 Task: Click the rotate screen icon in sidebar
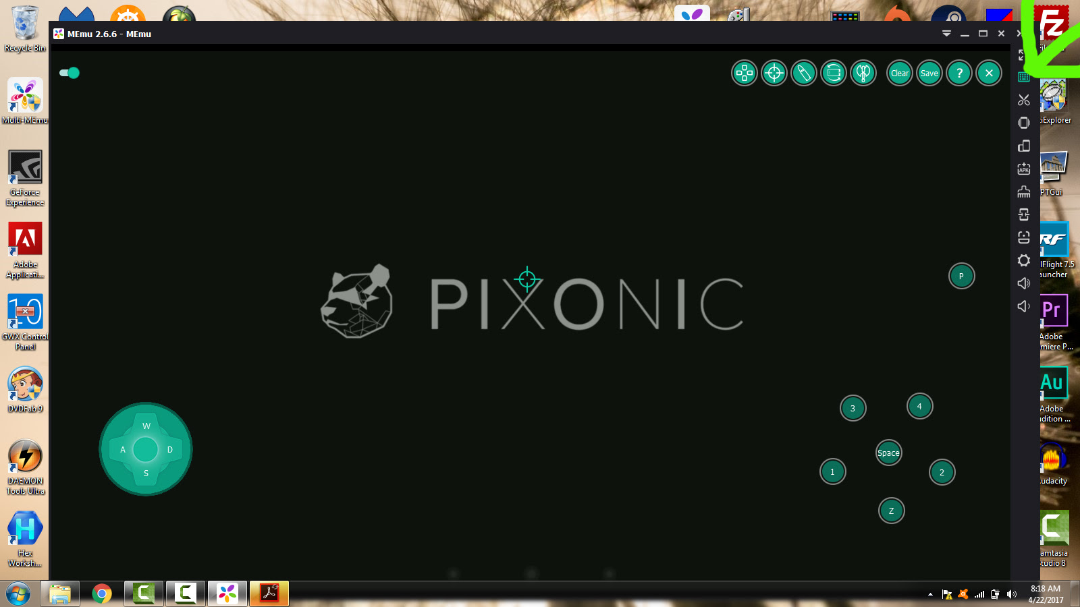(x=1024, y=146)
